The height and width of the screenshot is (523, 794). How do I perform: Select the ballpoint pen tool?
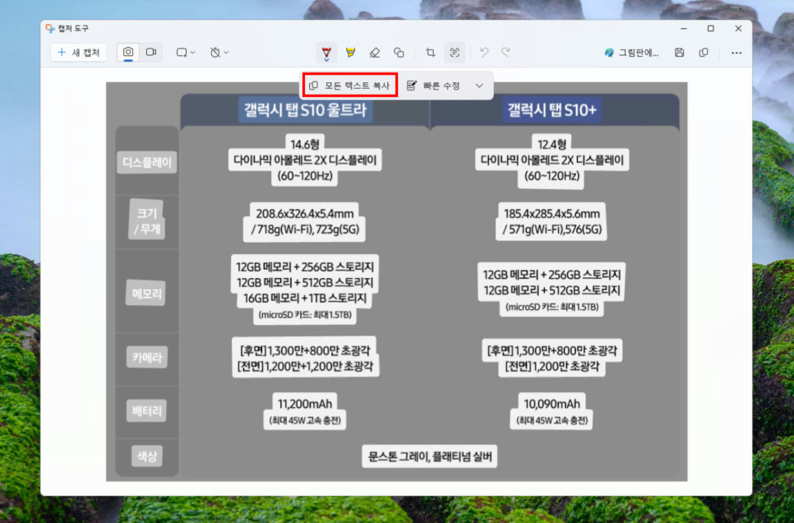tap(326, 53)
